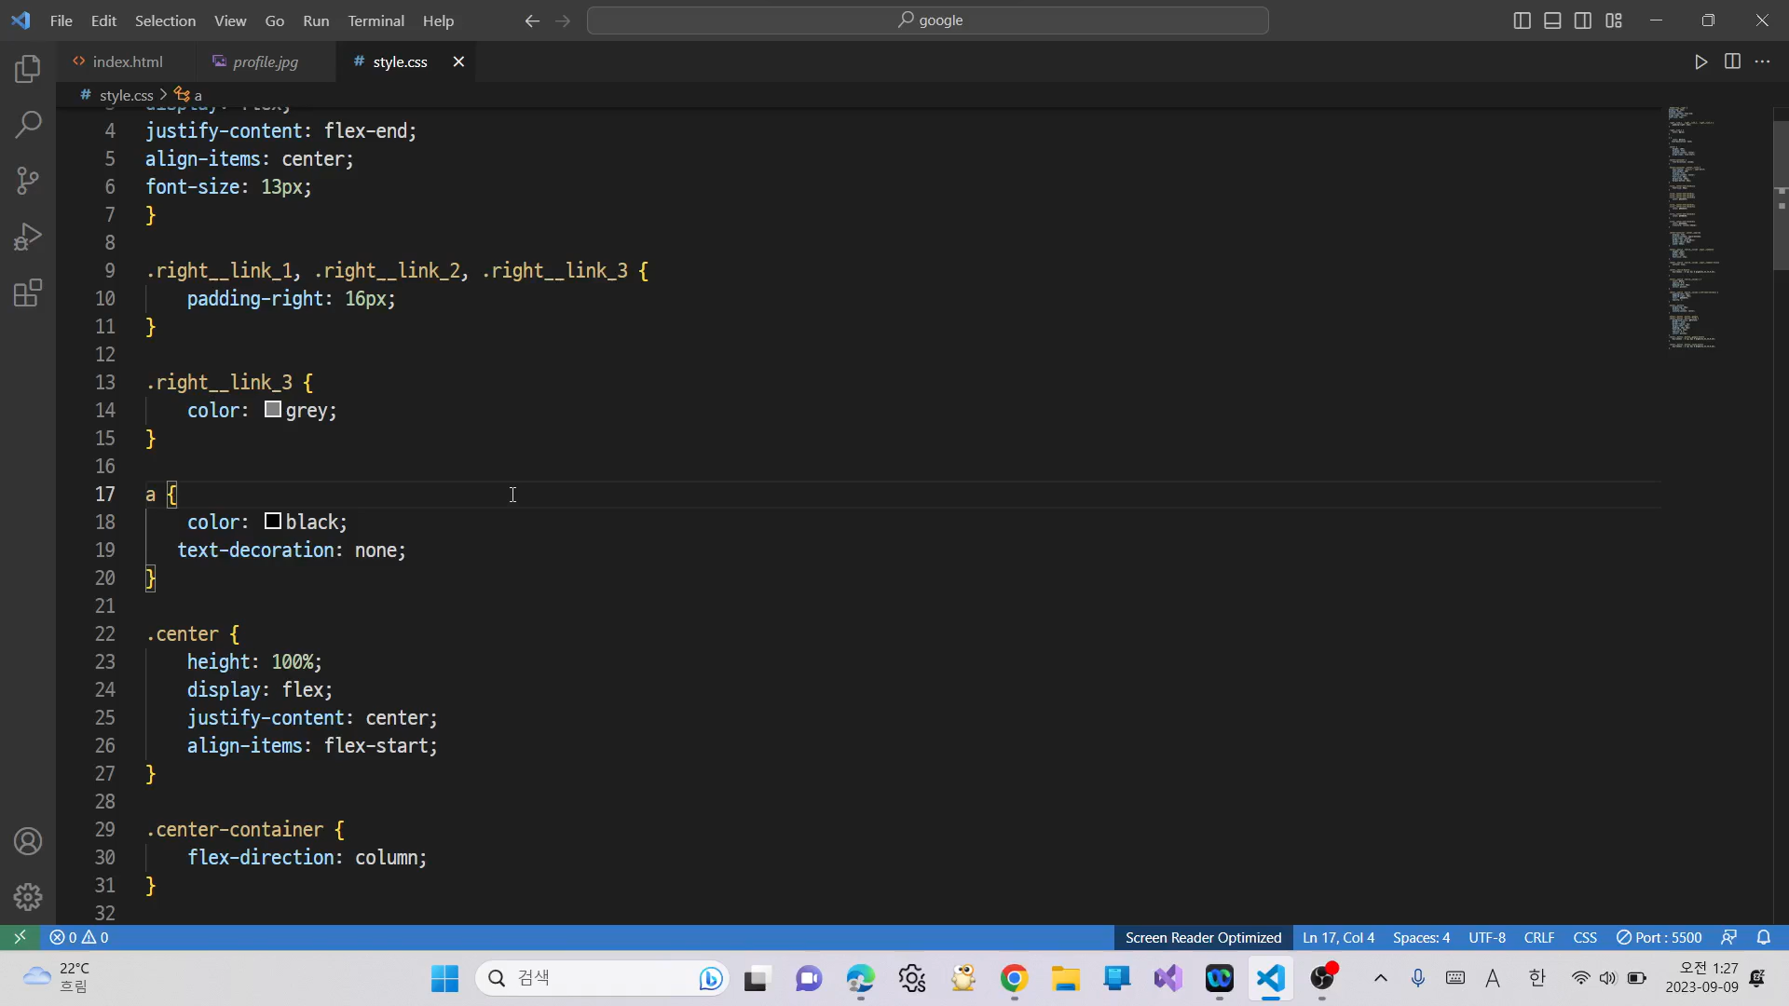Toggle the secondary side bar layout button
Viewport: 1789px width, 1006px height.
pos(1583,20)
